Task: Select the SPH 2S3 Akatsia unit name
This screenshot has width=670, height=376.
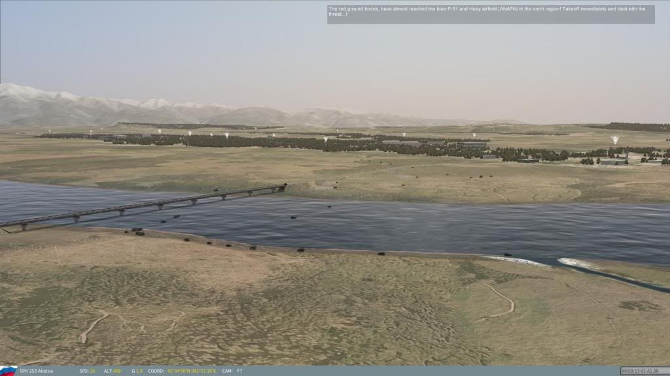Action: pyautogui.click(x=37, y=371)
